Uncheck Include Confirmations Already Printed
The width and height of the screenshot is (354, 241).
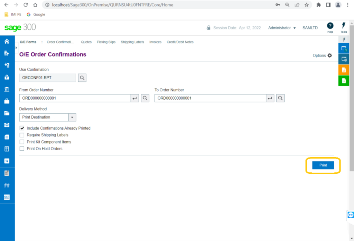[x=22, y=128]
